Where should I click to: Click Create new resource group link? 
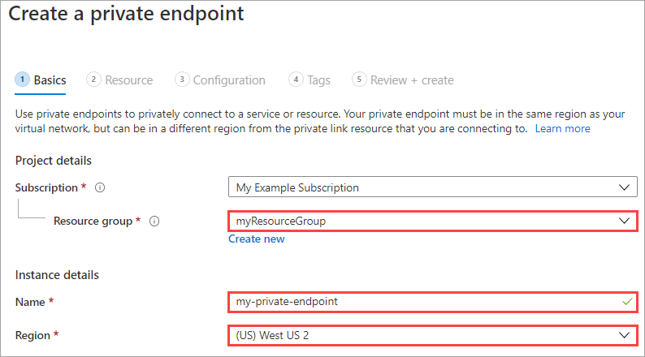[x=256, y=239]
